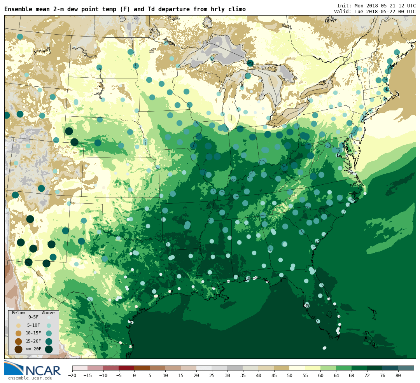Click the Below 0-5F cream legend dot
The width and height of the screenshot is (420, 383).
coord(19,317)
